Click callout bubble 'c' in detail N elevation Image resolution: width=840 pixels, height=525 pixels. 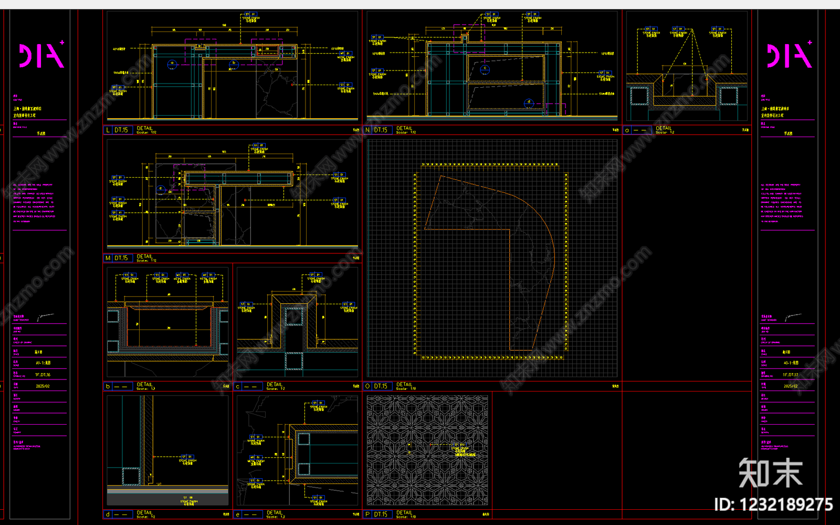point(485,69)
